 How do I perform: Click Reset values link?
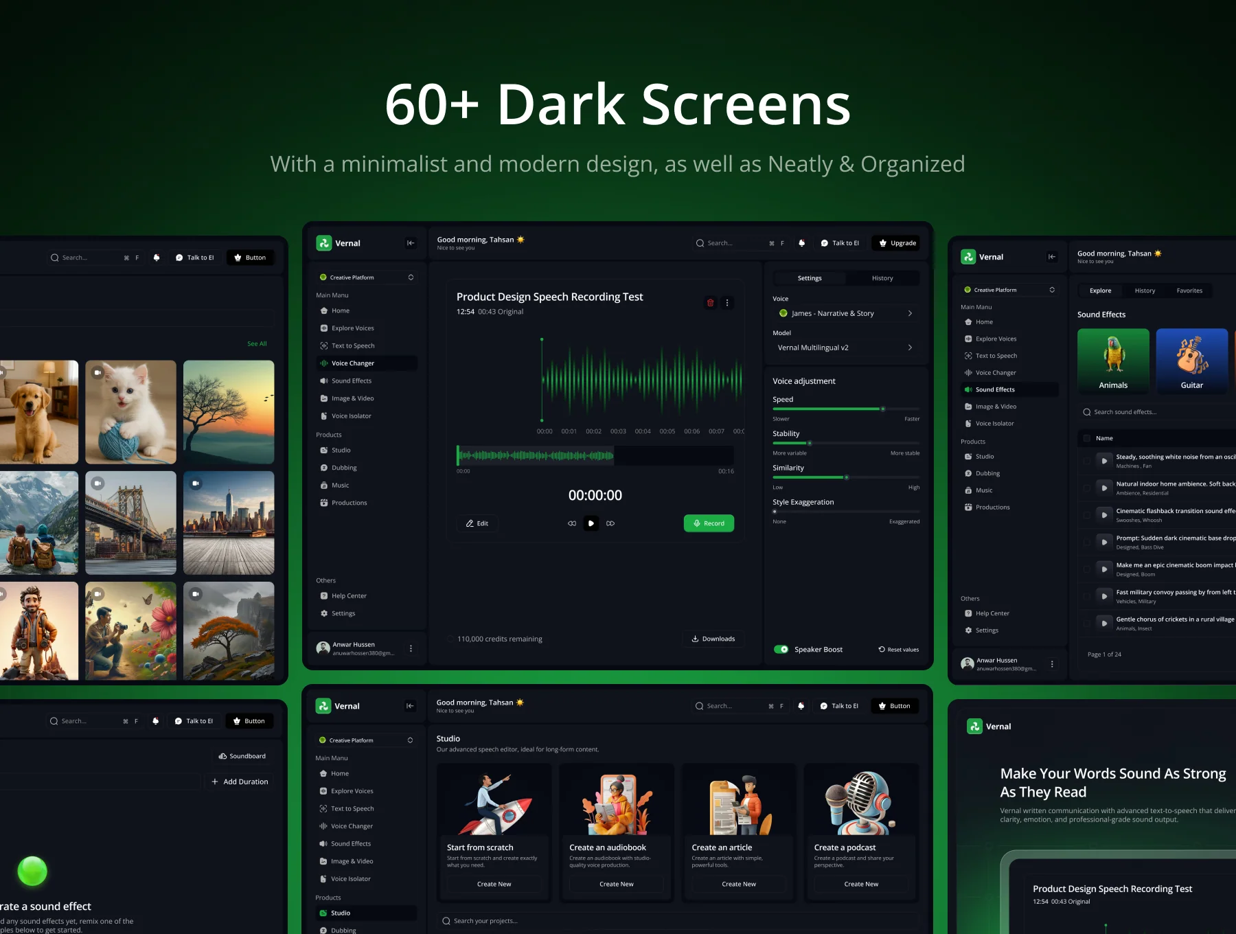pyautogui.click(x=898, y=650)
